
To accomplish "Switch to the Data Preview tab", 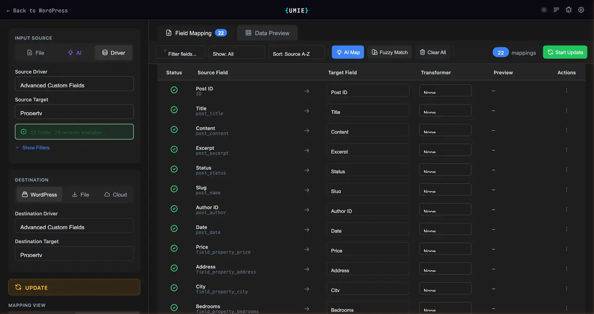I will pyautogui.click(x=267, y=33).
